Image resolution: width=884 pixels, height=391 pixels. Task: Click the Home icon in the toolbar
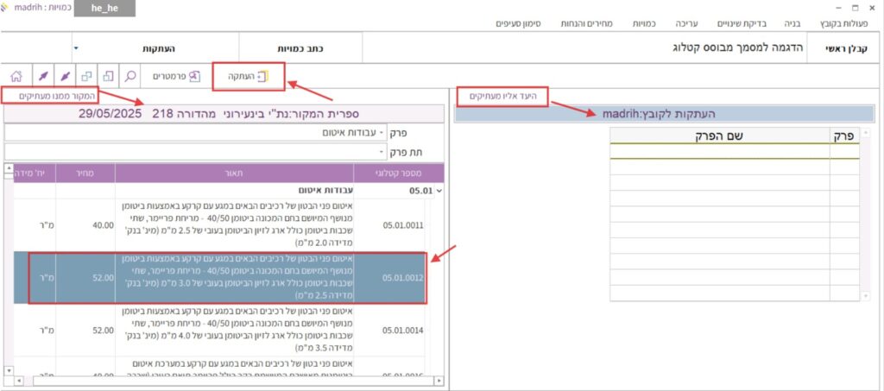16,76
